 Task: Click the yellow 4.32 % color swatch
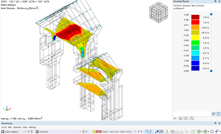(x=195, y=38)
